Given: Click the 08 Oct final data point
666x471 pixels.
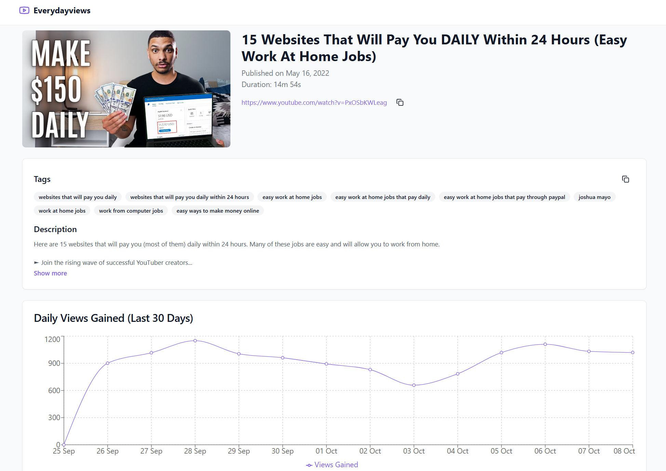Looking at the screenshot, I should (x=632, y=353).
